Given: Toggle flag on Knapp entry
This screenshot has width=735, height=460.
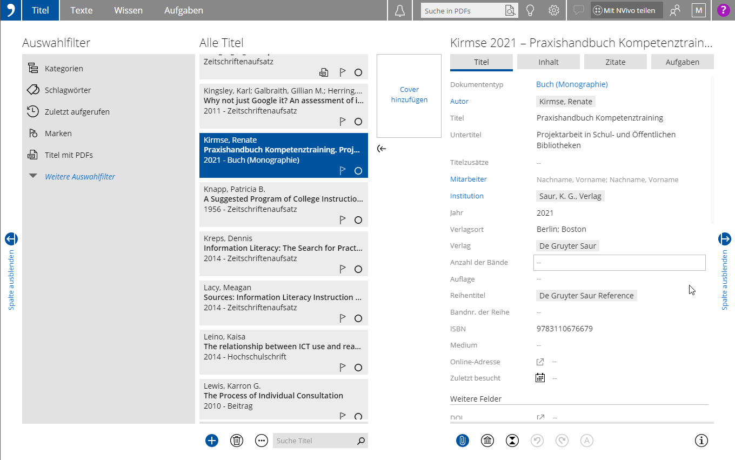Looking at the screenshot, I should tap(342, 220).
